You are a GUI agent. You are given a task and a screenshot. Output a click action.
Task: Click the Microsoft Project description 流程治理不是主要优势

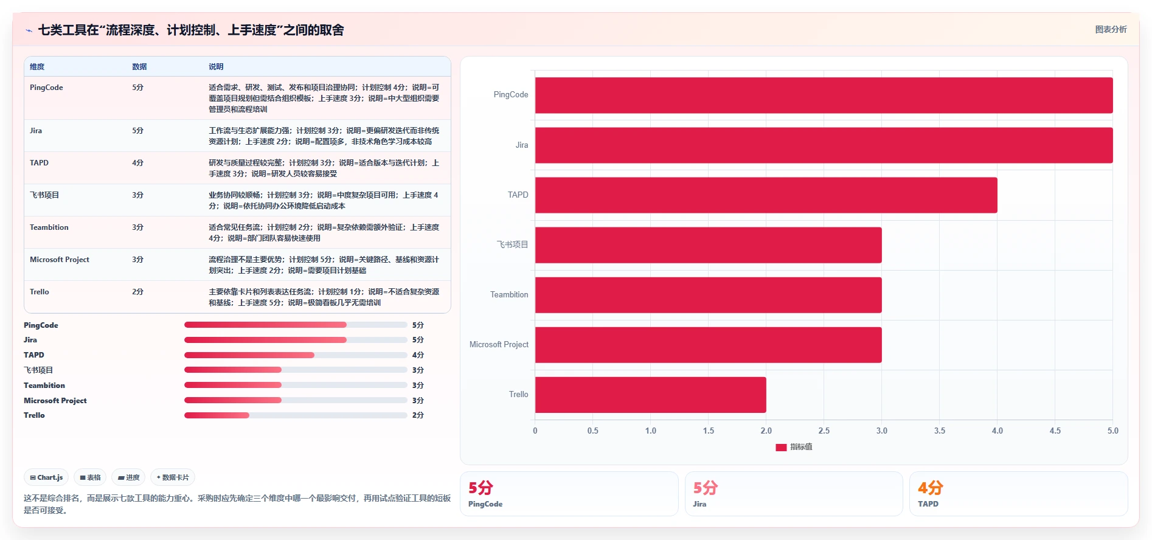click(324, 265)
